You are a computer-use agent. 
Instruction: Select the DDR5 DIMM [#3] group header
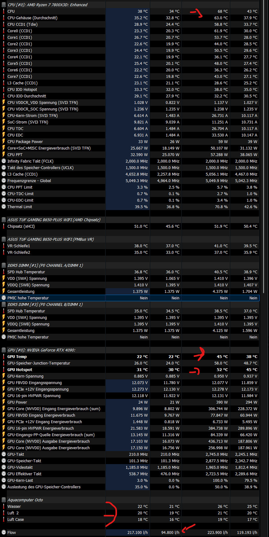pos(130,305)
